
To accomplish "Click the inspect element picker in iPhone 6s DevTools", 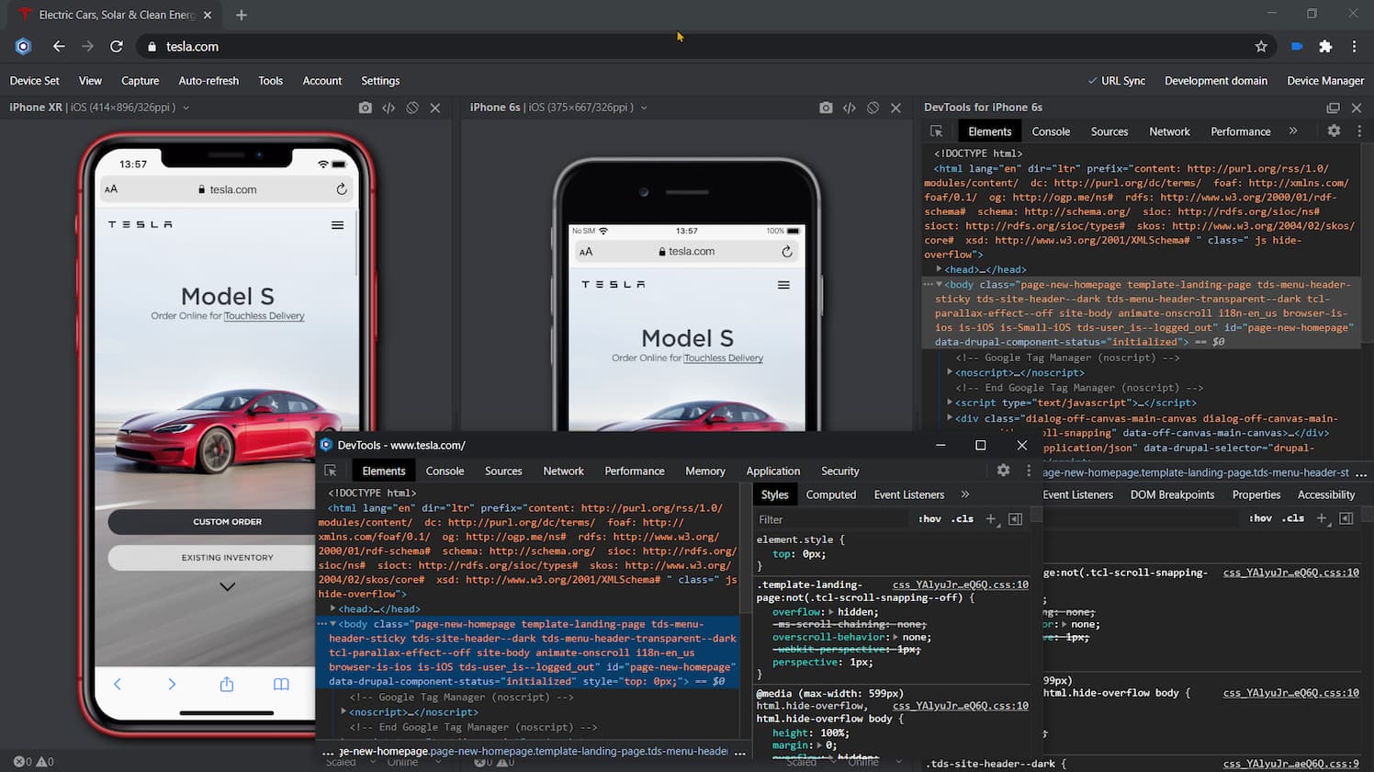I will pos(936,131).
